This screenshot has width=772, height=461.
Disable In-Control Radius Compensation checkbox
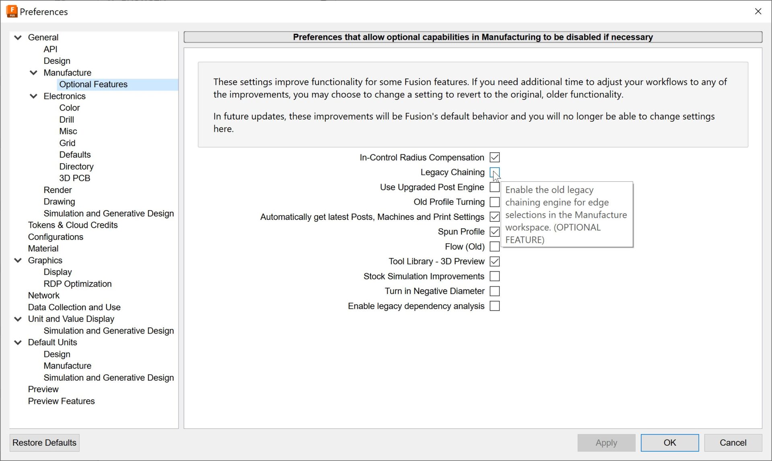(x=495, y=158)
